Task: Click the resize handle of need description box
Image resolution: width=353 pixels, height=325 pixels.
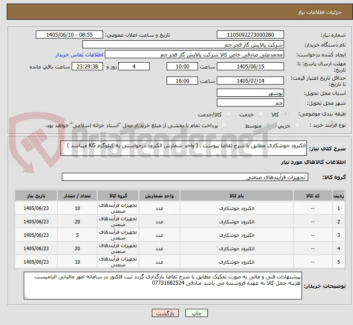Action: 63,154
